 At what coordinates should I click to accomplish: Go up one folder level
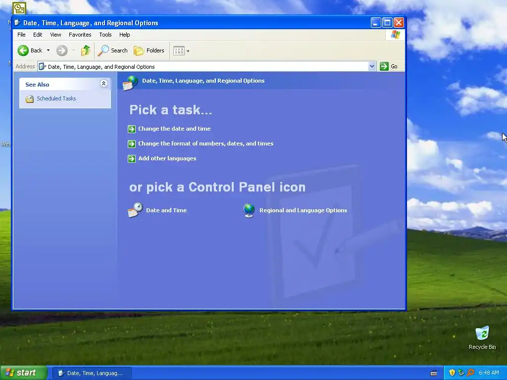[86, 50]
